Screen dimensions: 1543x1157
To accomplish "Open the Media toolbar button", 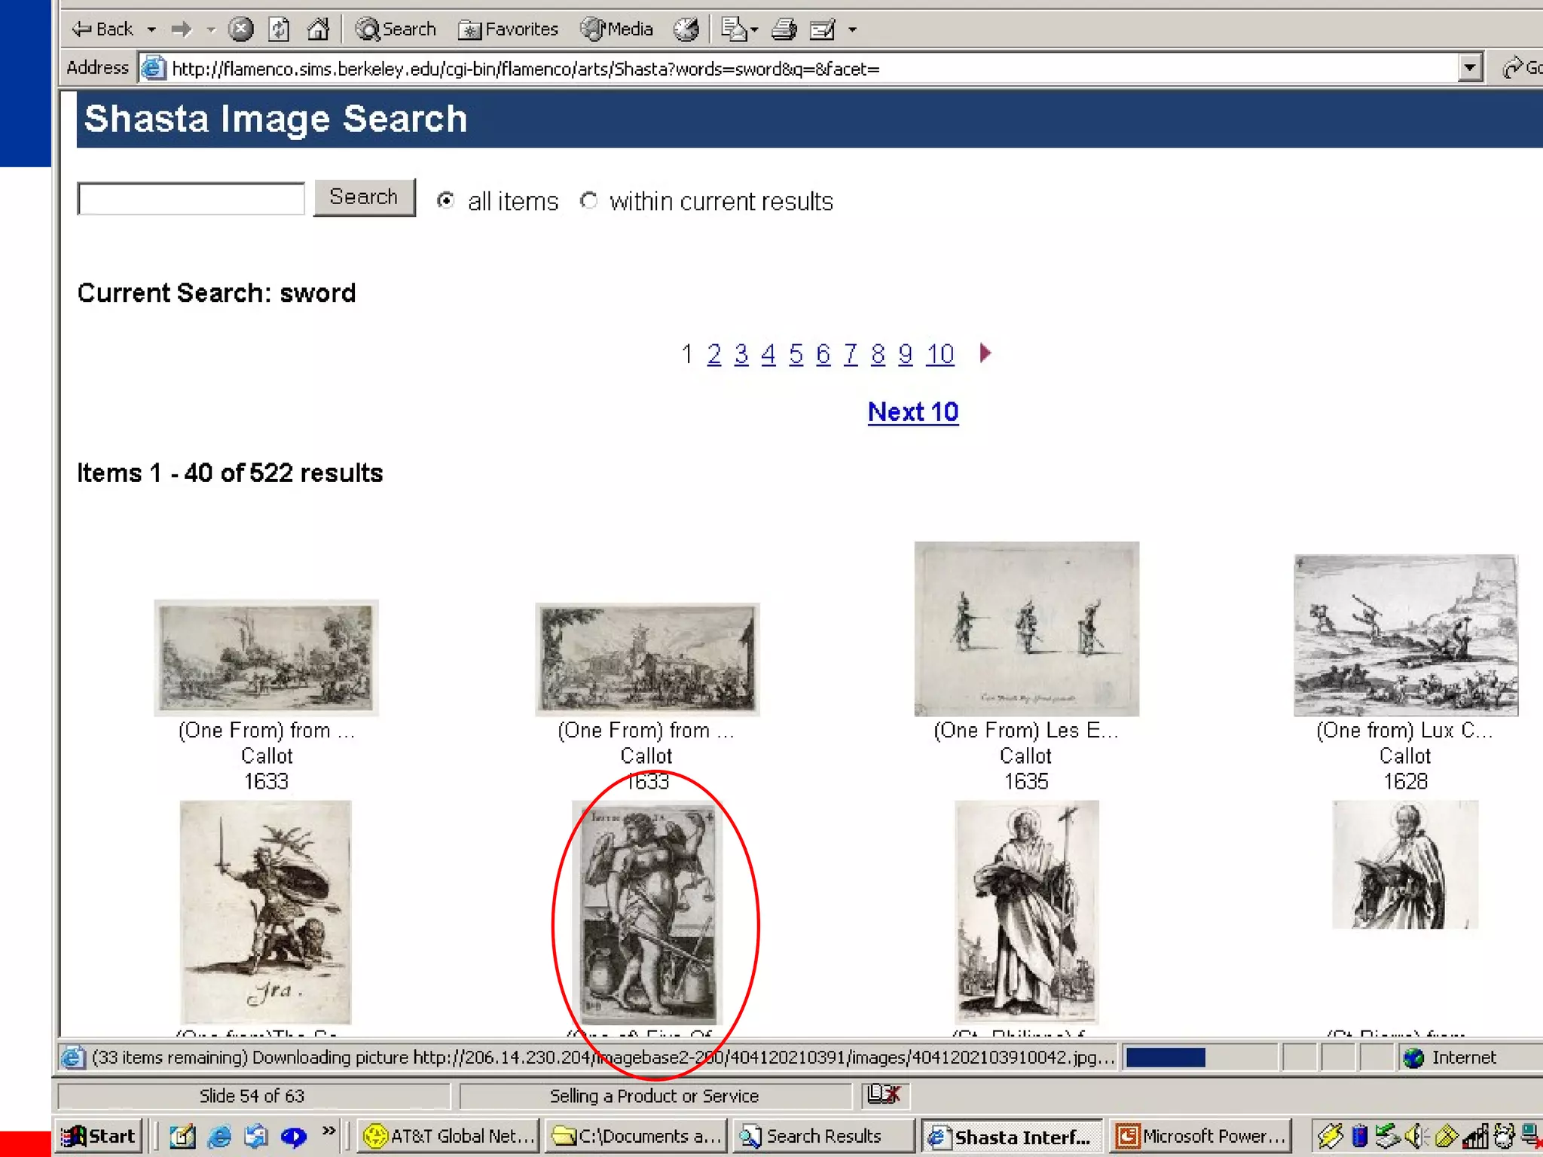I will [617, 29].
